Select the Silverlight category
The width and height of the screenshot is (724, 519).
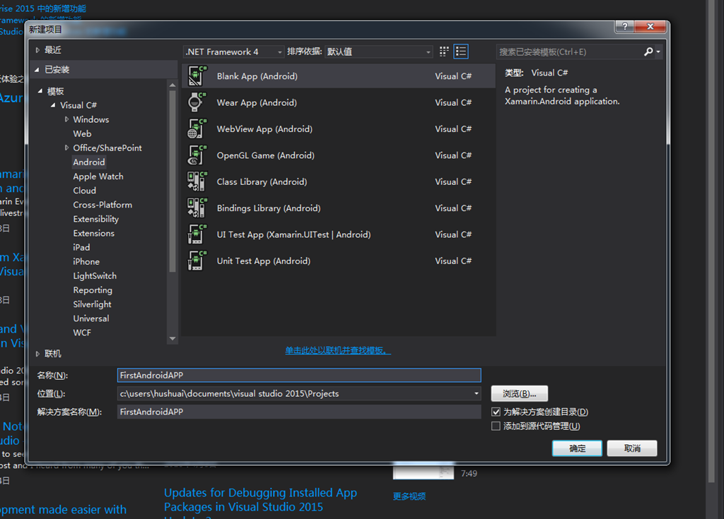tap(92, 304)
